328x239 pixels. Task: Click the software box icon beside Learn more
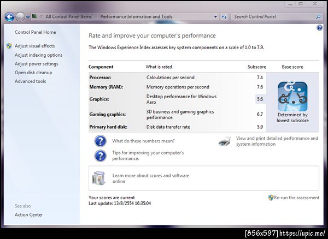tap(99, 178)
